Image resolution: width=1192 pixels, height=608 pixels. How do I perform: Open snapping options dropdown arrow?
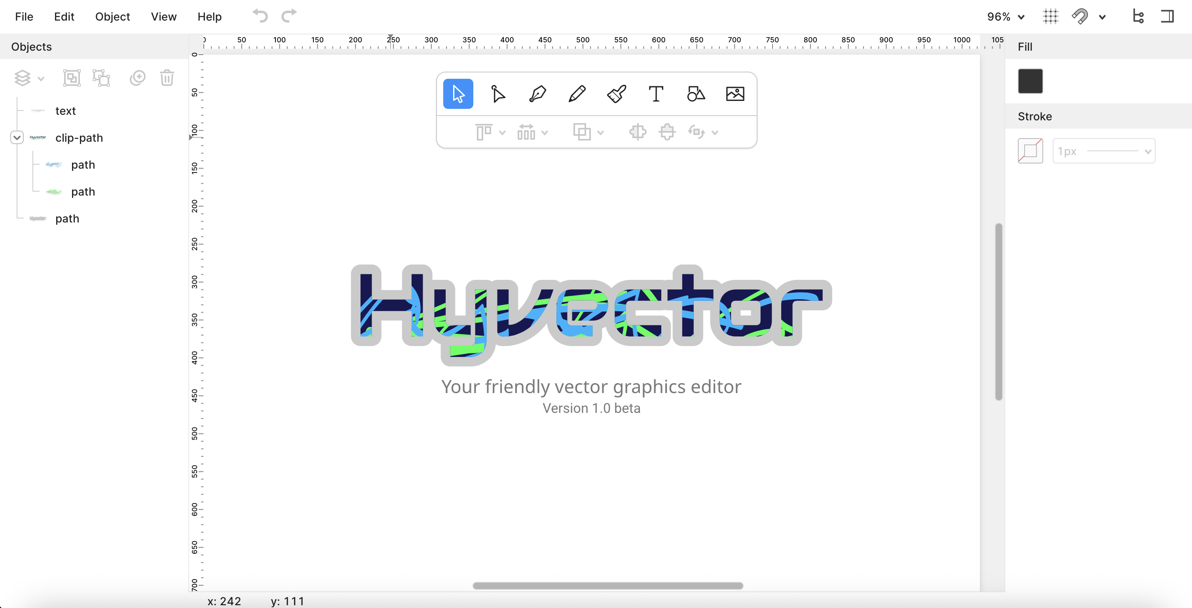1102,17
